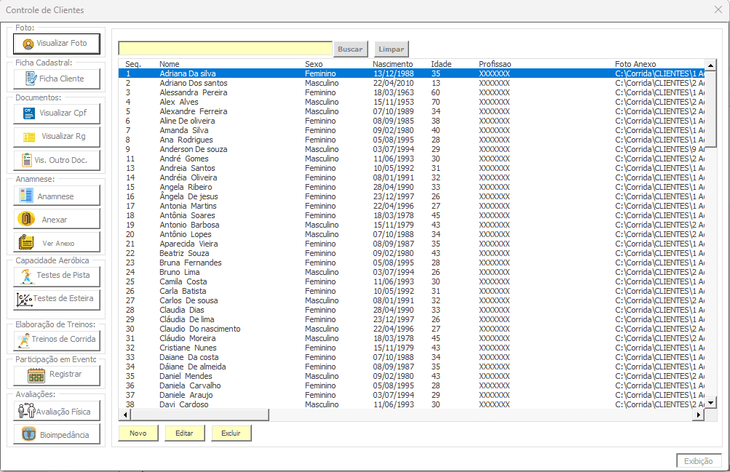Click the scale icon on Bioimpedância
Screen dimensions: 730x472
[x=29, y=434]
